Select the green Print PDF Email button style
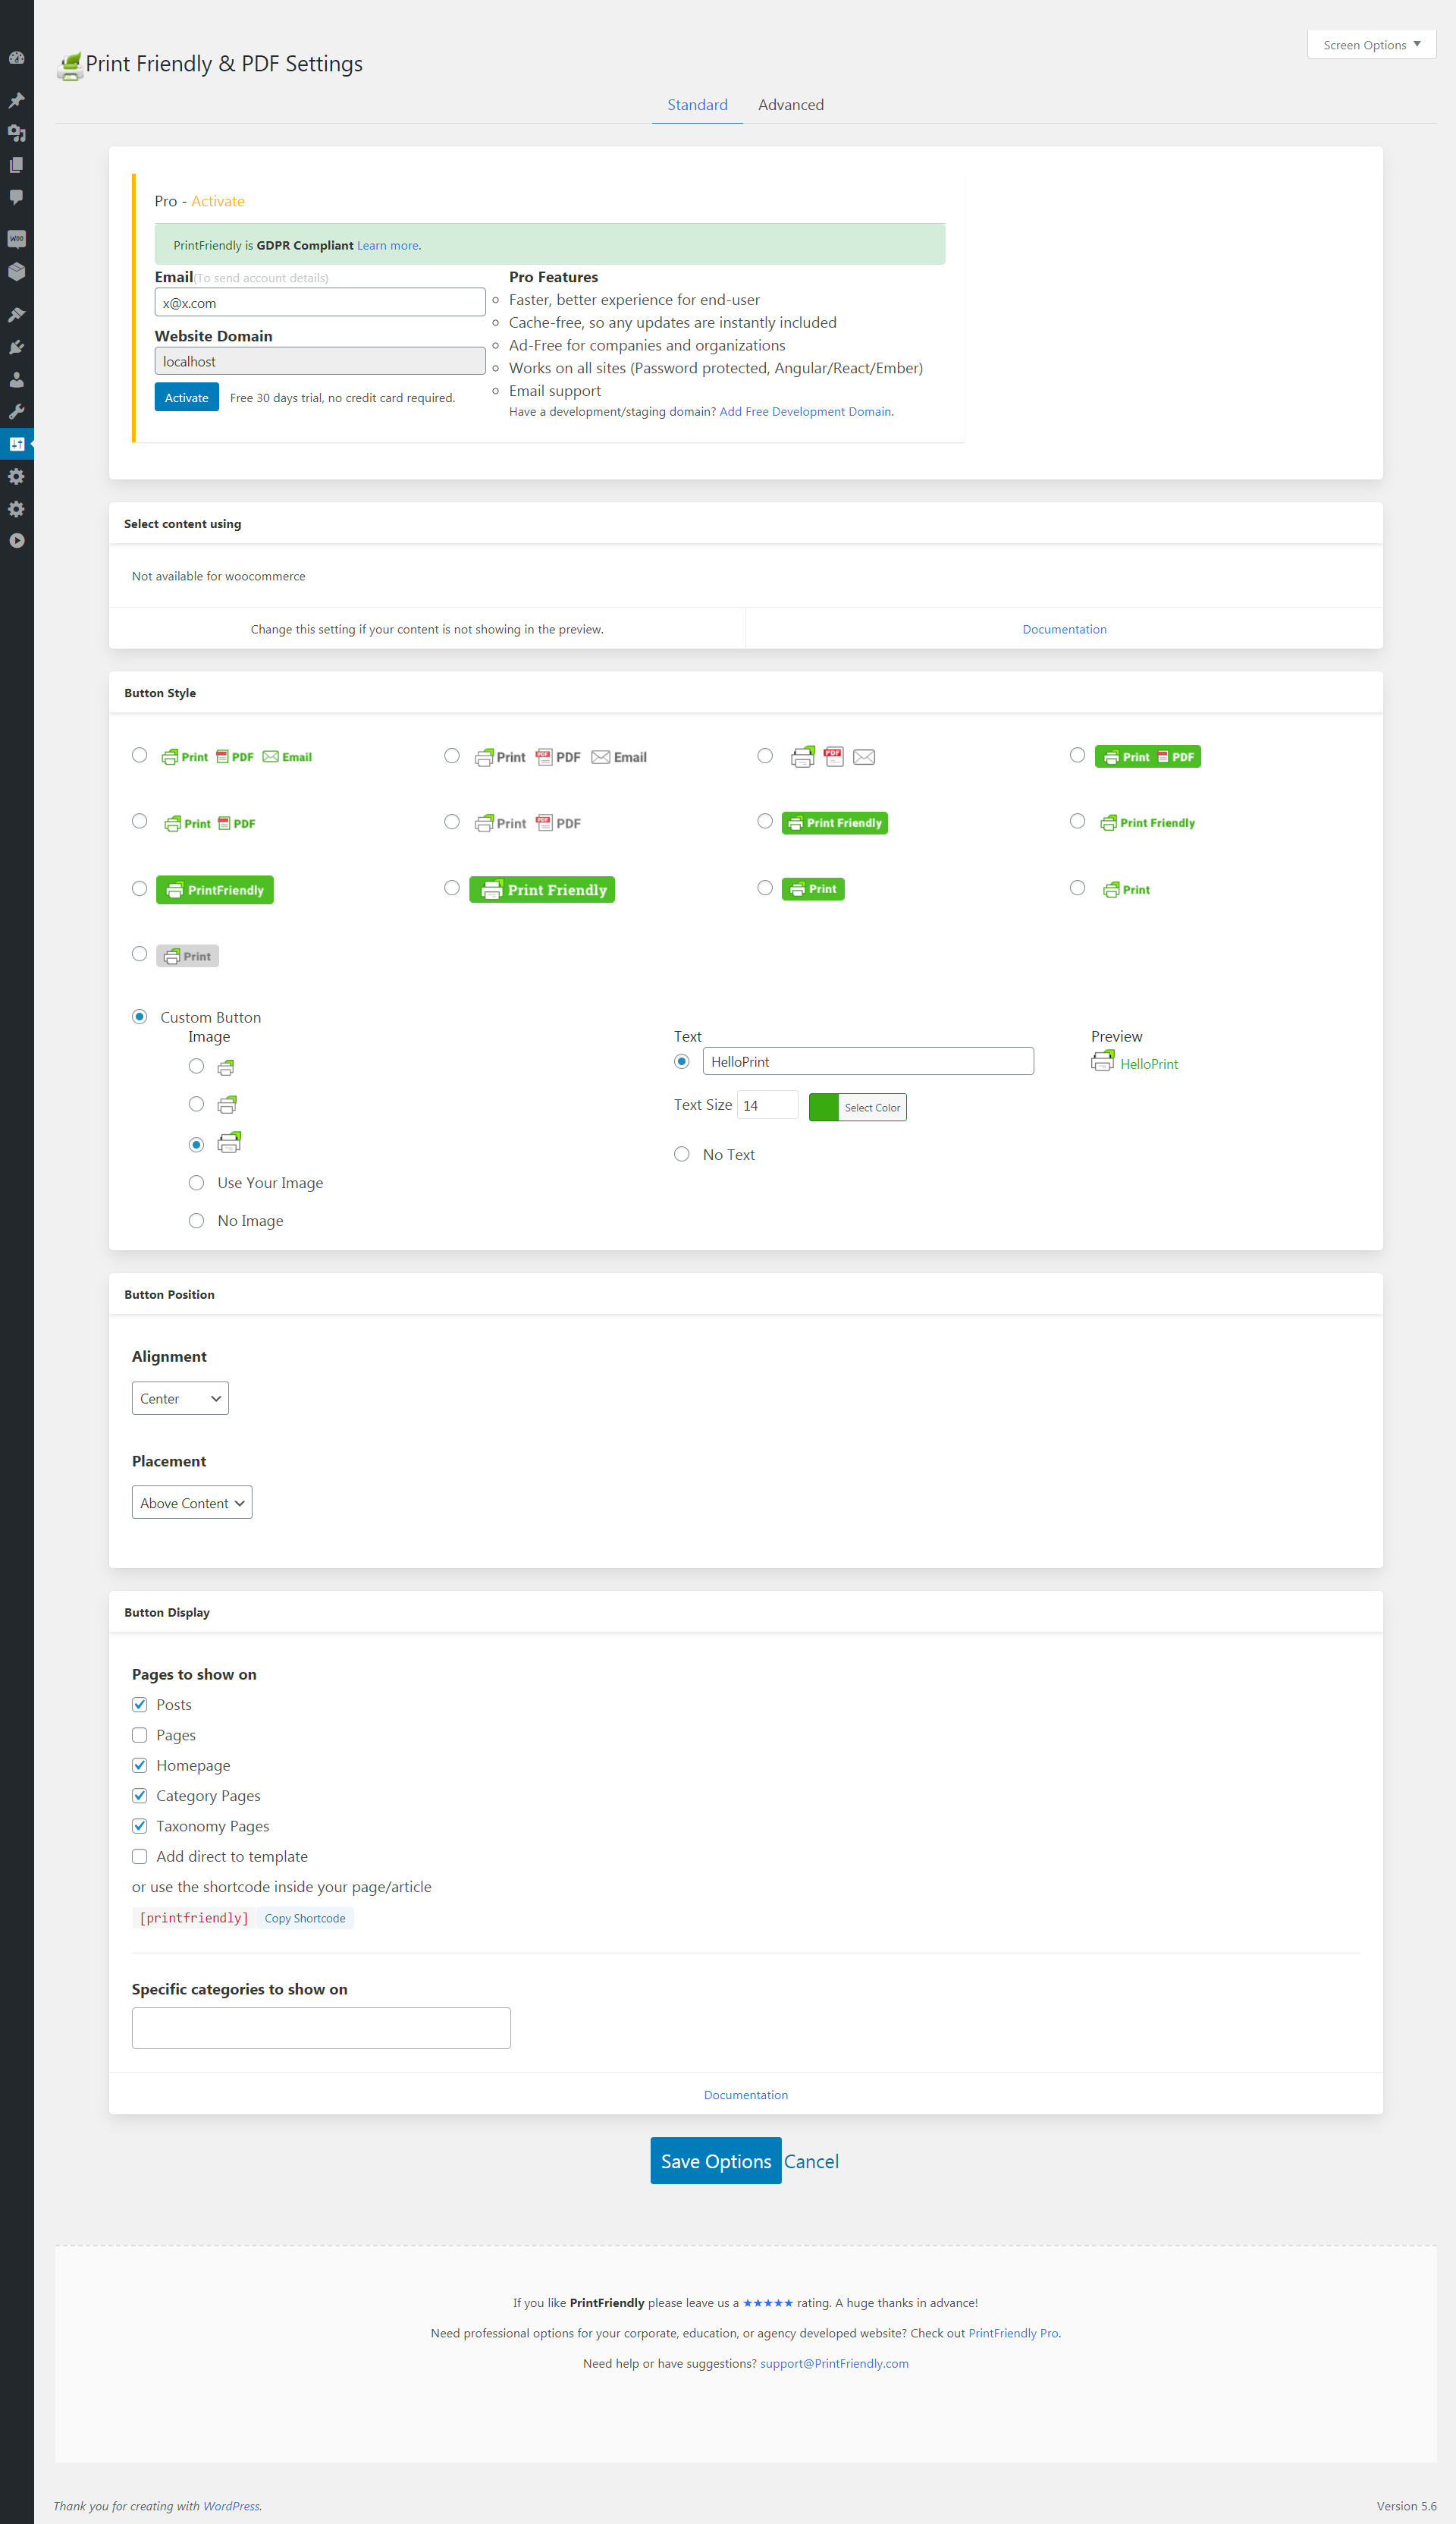This screenshot has width=1456, height=2524. coord(140,754)
